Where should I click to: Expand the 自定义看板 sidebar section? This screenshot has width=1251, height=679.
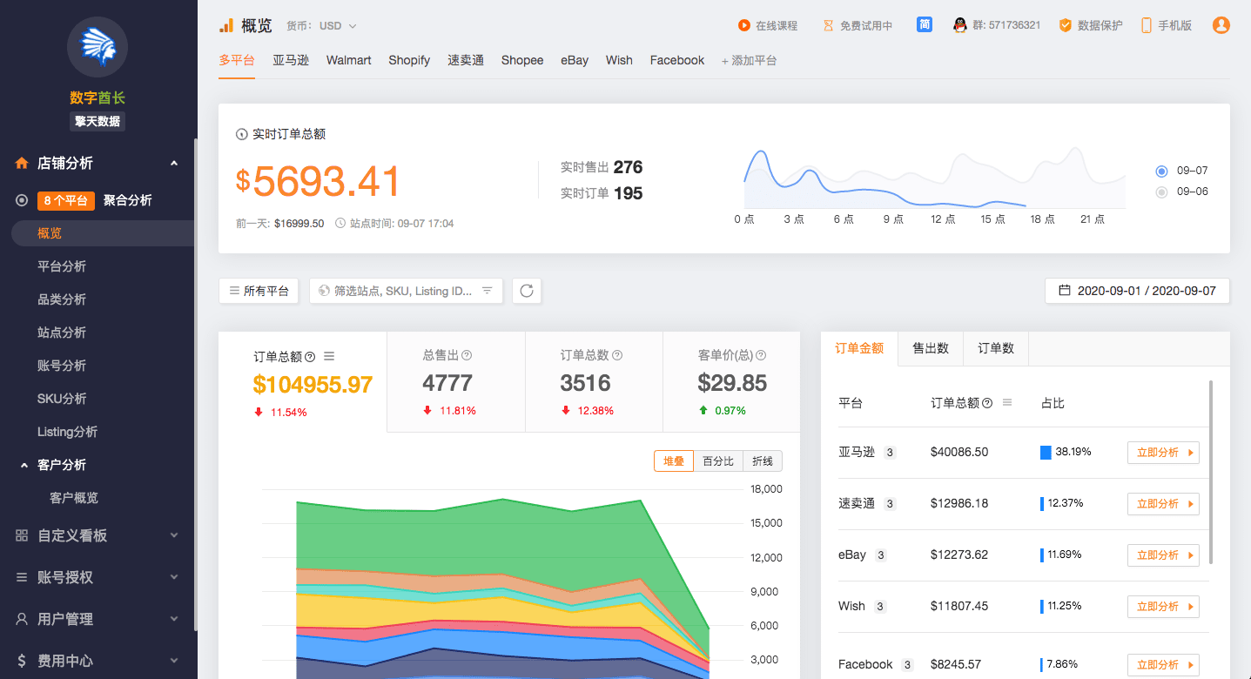(98, 535)
